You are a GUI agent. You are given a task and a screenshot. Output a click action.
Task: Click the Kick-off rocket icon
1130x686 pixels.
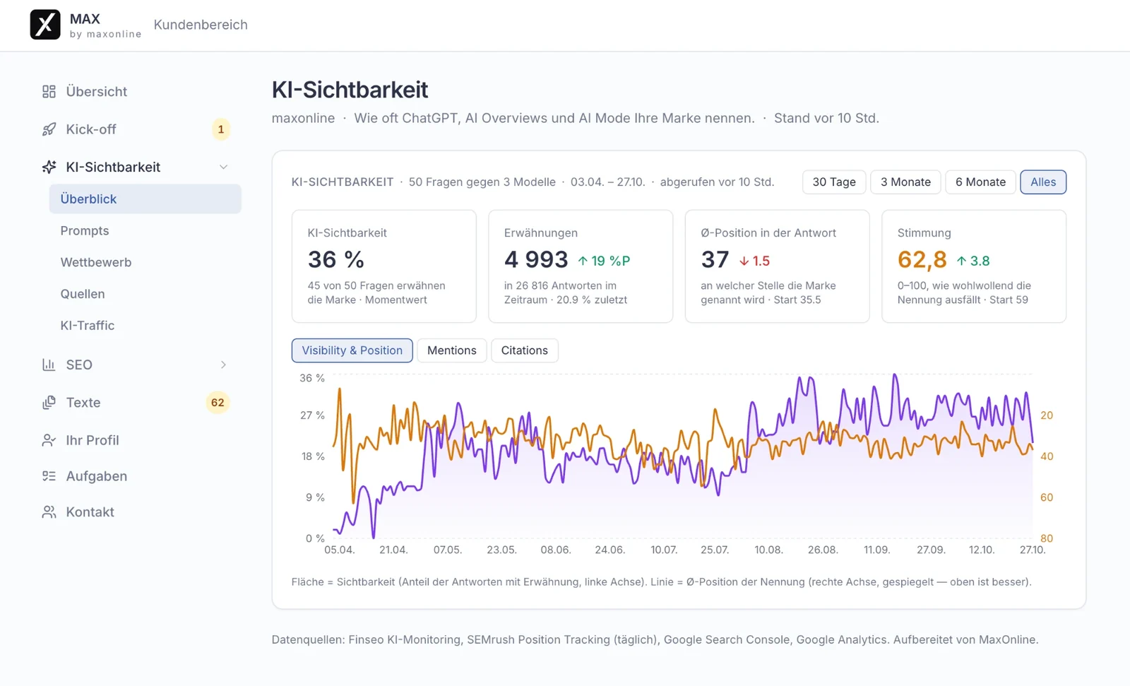tap(49, 129)
